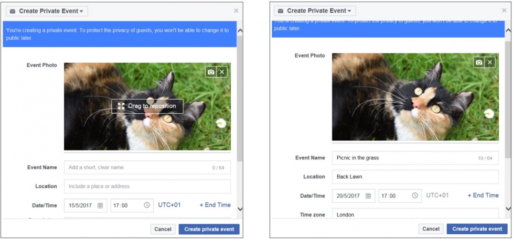
Task: Cancel the right dialog
Action: [431, 229]
